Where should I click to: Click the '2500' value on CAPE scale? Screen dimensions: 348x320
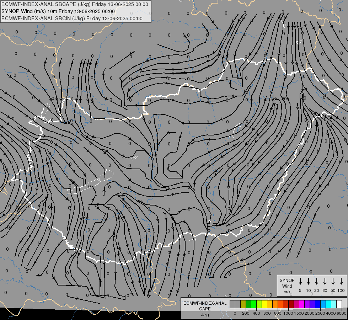click(x=320, y=313)
